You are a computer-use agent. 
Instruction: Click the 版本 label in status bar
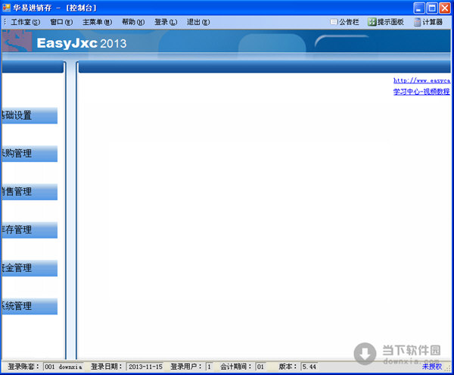(288, 367)
